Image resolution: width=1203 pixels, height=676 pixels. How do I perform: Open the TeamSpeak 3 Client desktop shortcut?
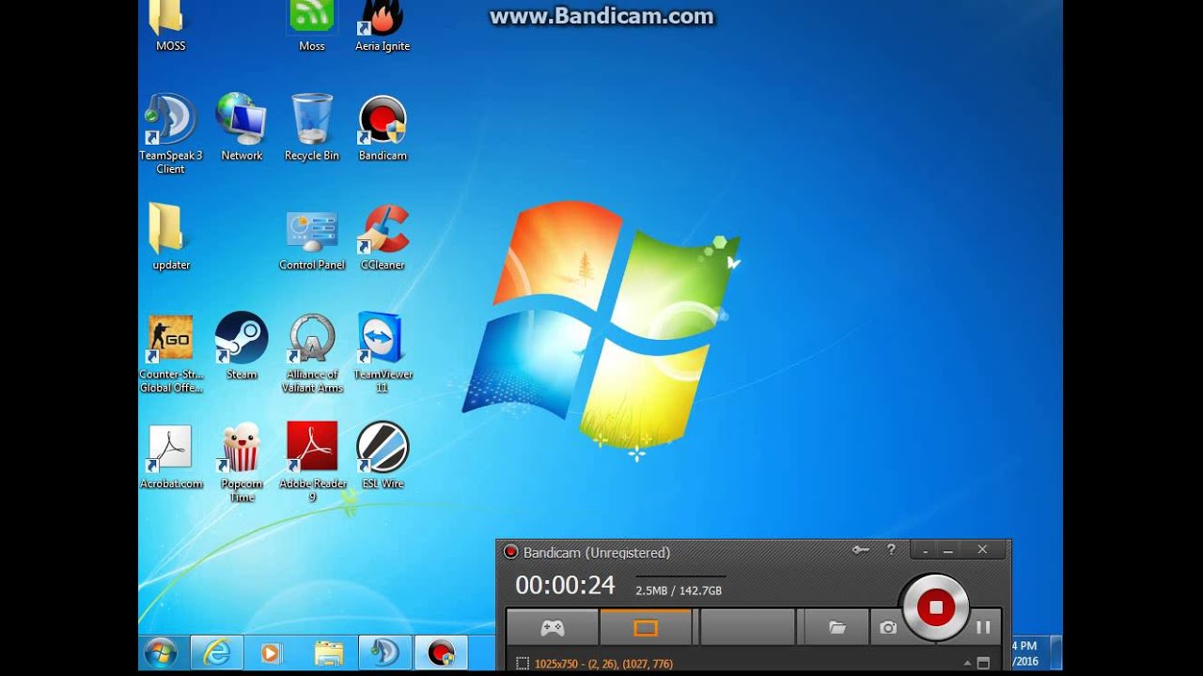pos(171,133)
